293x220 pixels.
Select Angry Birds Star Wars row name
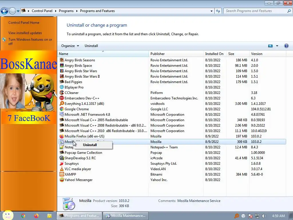click(x=81, y=71)
